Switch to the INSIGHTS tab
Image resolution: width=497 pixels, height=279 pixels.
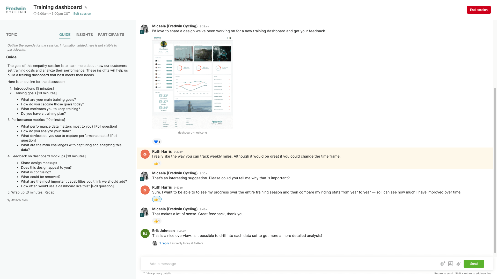[x=84, y=35]
